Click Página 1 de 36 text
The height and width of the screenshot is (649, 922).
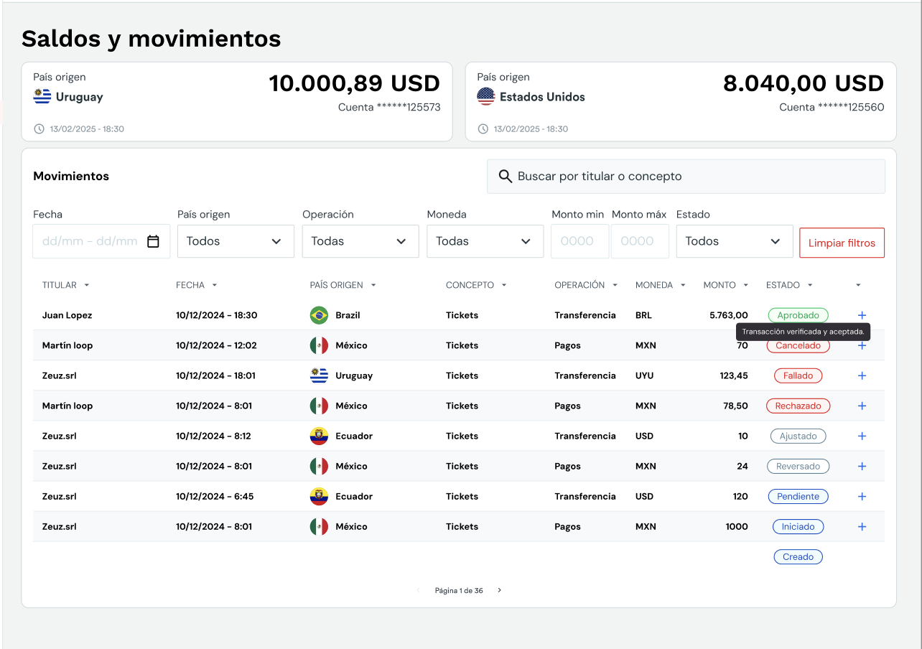(459, 591)
